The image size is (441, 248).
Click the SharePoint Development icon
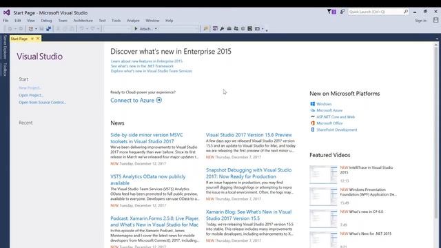tap(312, 130)
